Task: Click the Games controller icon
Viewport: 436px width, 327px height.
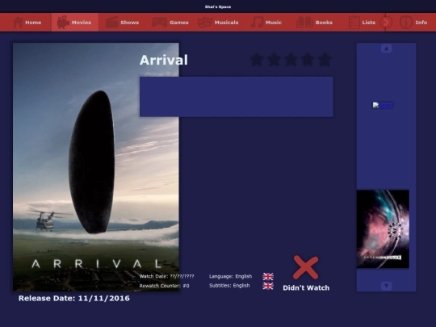Action: [159, 23]
